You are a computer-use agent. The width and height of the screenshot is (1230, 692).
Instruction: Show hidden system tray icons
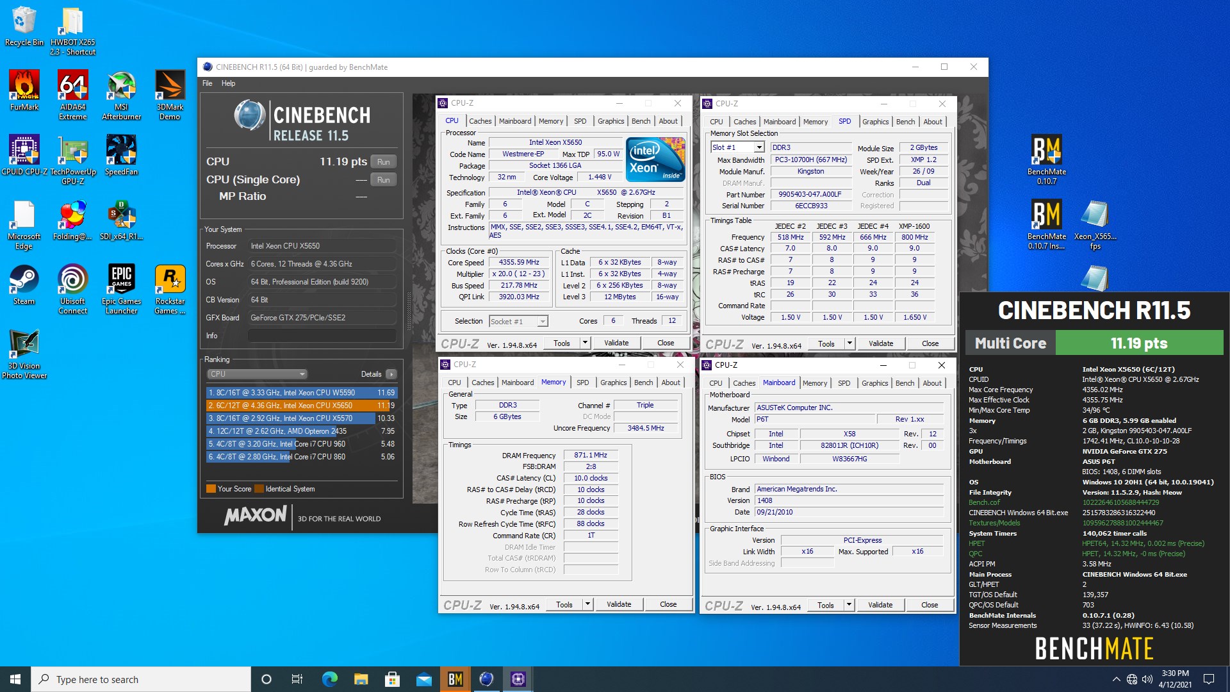coord(1116,679)
